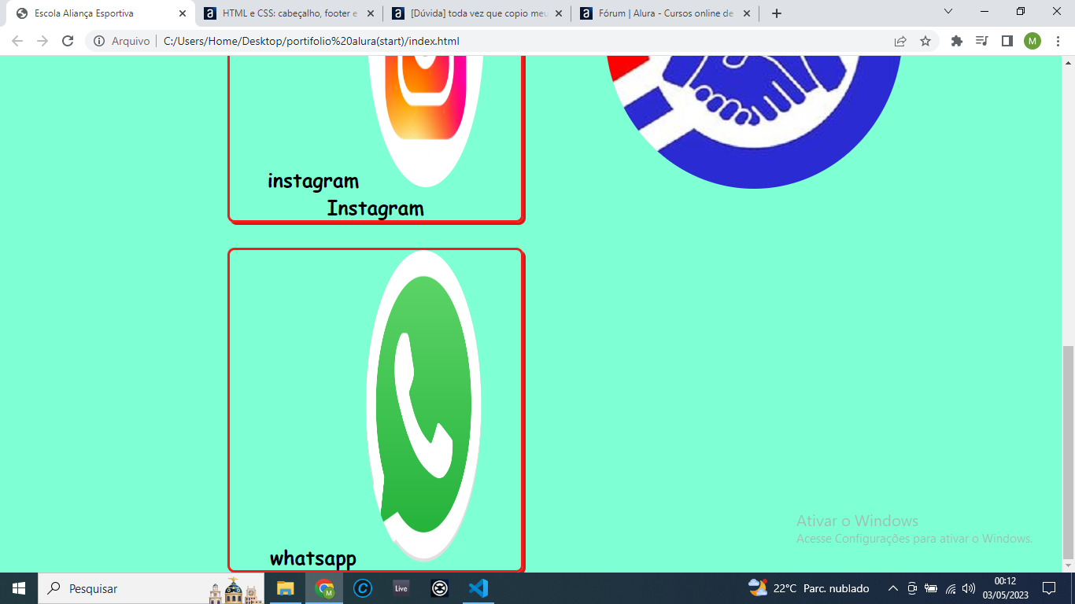
Task: Open the tab search dropdown
Action: tap(948, 11)
